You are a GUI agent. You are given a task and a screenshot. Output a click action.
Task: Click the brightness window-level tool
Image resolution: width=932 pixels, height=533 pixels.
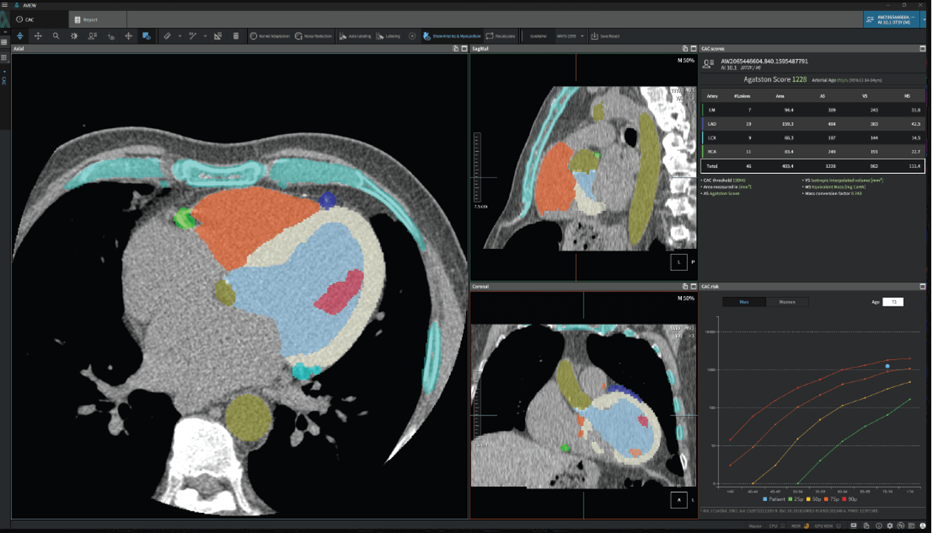(74, 36)
